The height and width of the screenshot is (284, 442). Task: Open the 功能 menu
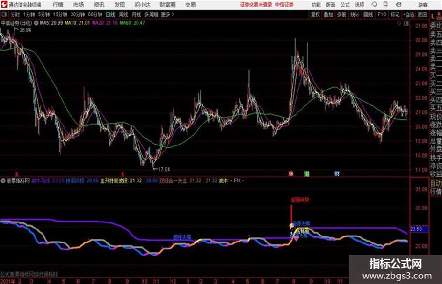click(316, 5)
